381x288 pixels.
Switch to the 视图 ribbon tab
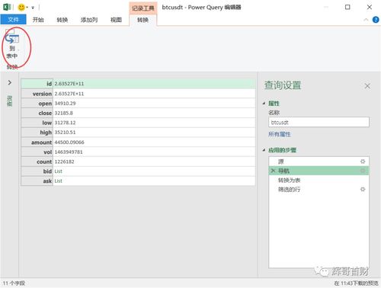pos(116,20)
